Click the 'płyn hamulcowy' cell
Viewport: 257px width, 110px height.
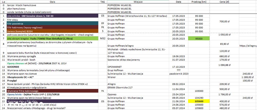point(52,9)
